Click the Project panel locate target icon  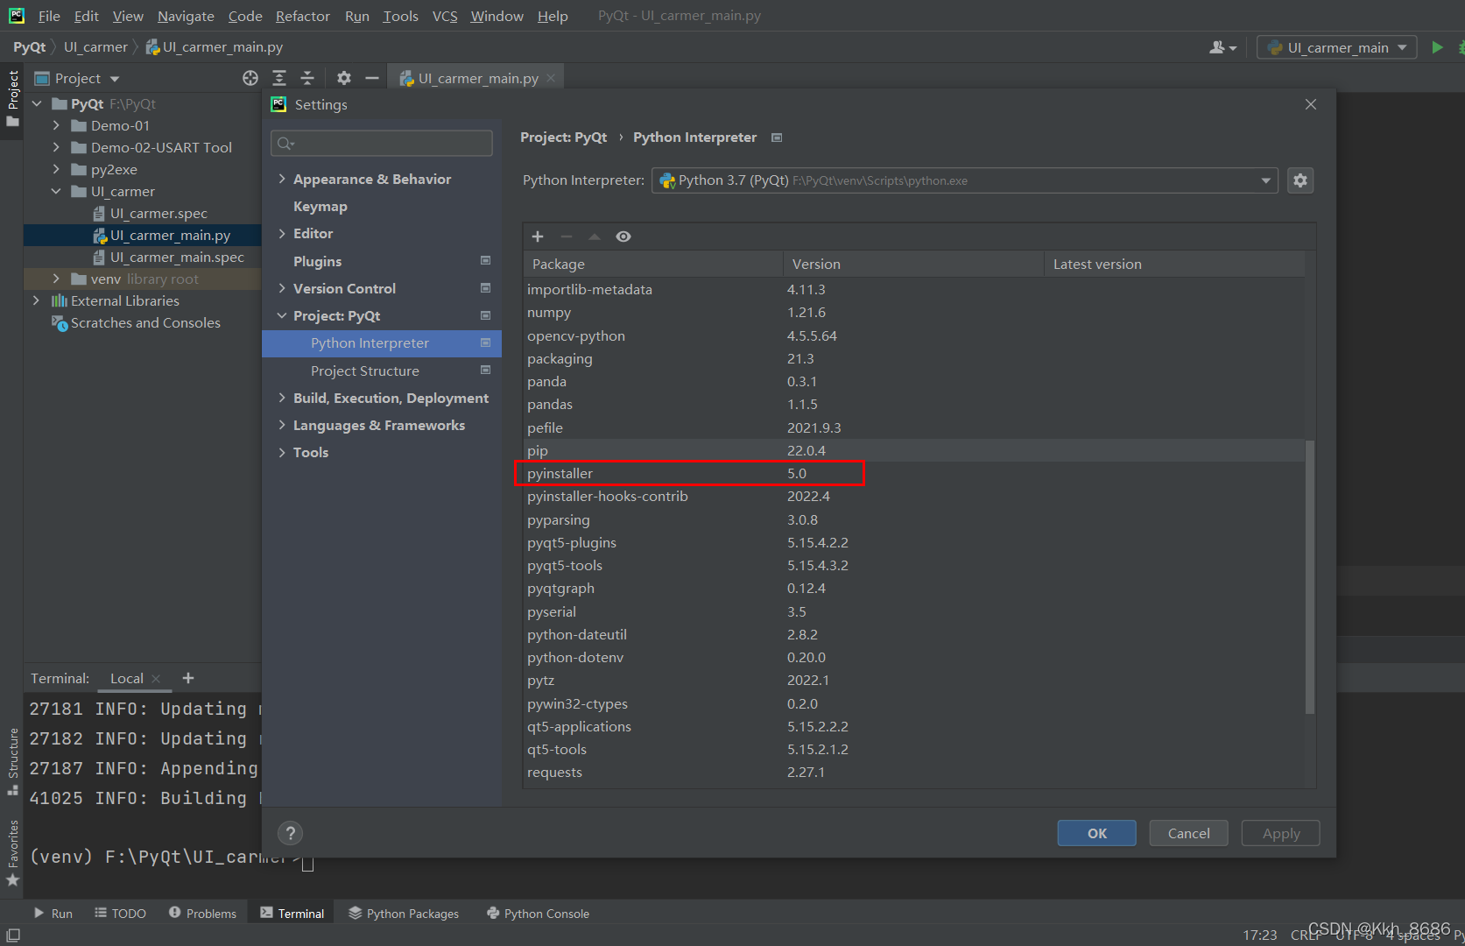[250, 78]
